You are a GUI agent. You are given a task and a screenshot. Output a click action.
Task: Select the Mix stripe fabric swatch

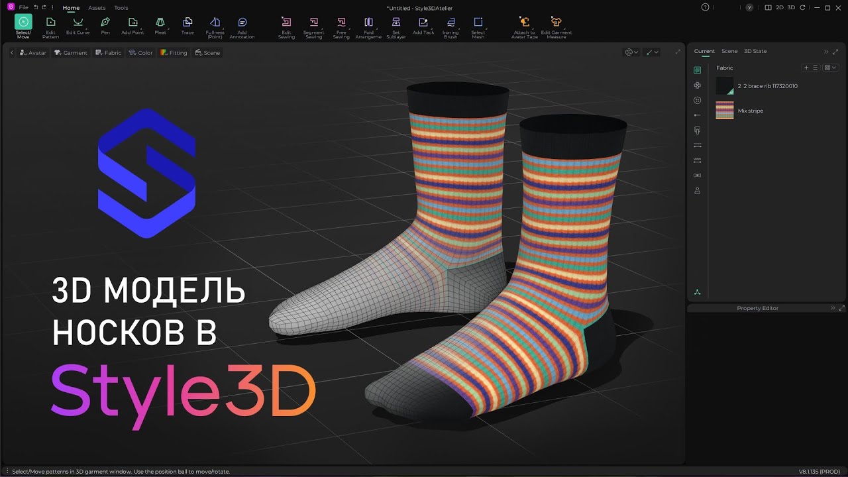coord(725,111)
